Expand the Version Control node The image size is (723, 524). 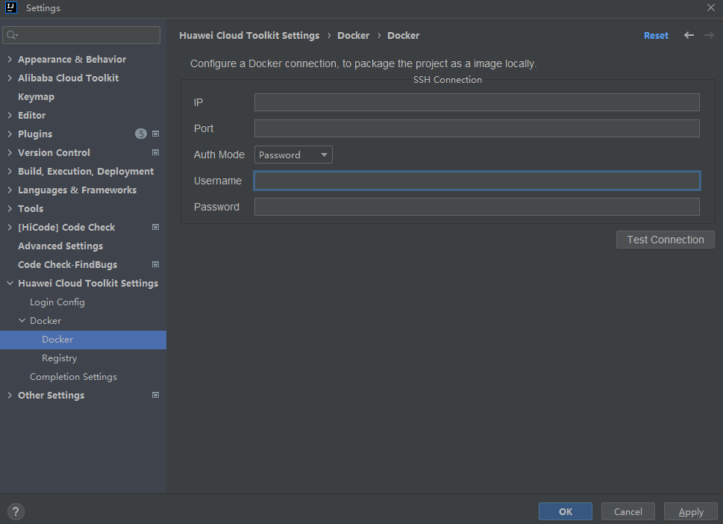coord(10,152)
